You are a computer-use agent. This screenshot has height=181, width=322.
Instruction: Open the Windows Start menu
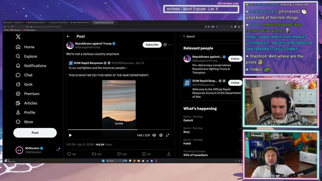[x=103, y=161]
